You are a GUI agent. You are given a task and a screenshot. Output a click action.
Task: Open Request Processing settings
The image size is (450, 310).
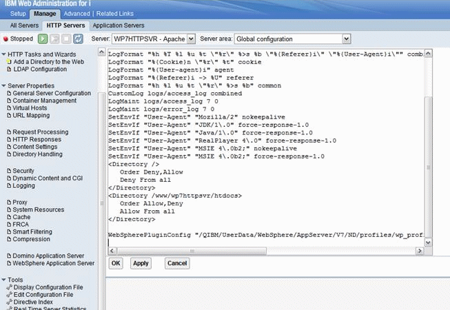pyautogui.click(x=41, y=132)
